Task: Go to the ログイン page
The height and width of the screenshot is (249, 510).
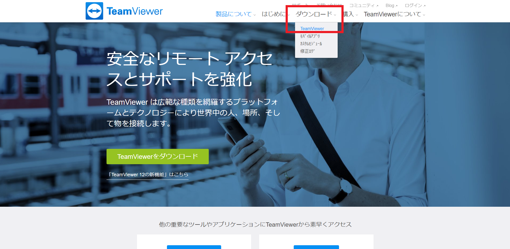Action: (x=413, y=5)
